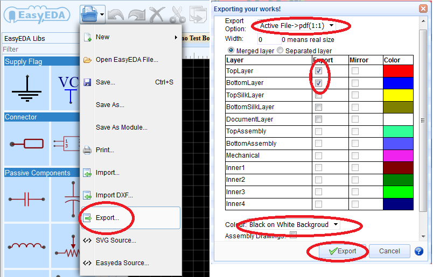
Task: Expand the New submenu arrow
Action: click(176, 37)
